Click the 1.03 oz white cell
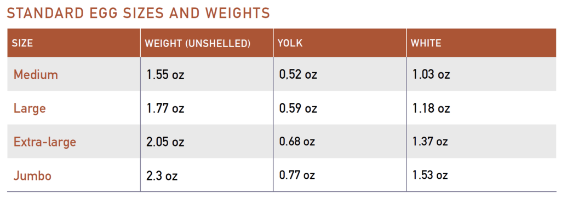561x205 pixels. [431, 75]
